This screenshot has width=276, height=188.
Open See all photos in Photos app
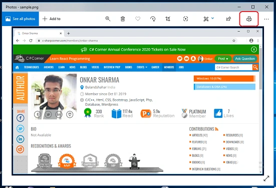pos(21,19)
